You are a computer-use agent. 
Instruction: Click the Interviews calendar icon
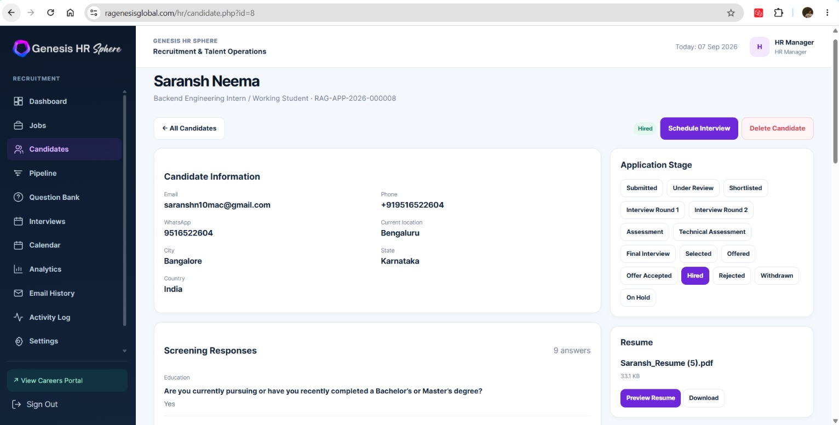pyautogui.click(x=18, y=221)
